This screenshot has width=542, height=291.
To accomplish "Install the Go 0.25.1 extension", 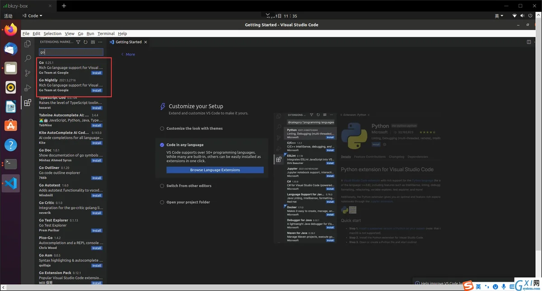I will tap(97, 73).
